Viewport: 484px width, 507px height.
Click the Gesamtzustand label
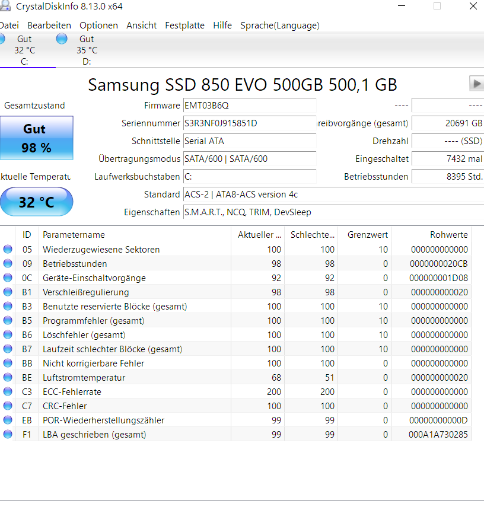[x=34, y=106]
